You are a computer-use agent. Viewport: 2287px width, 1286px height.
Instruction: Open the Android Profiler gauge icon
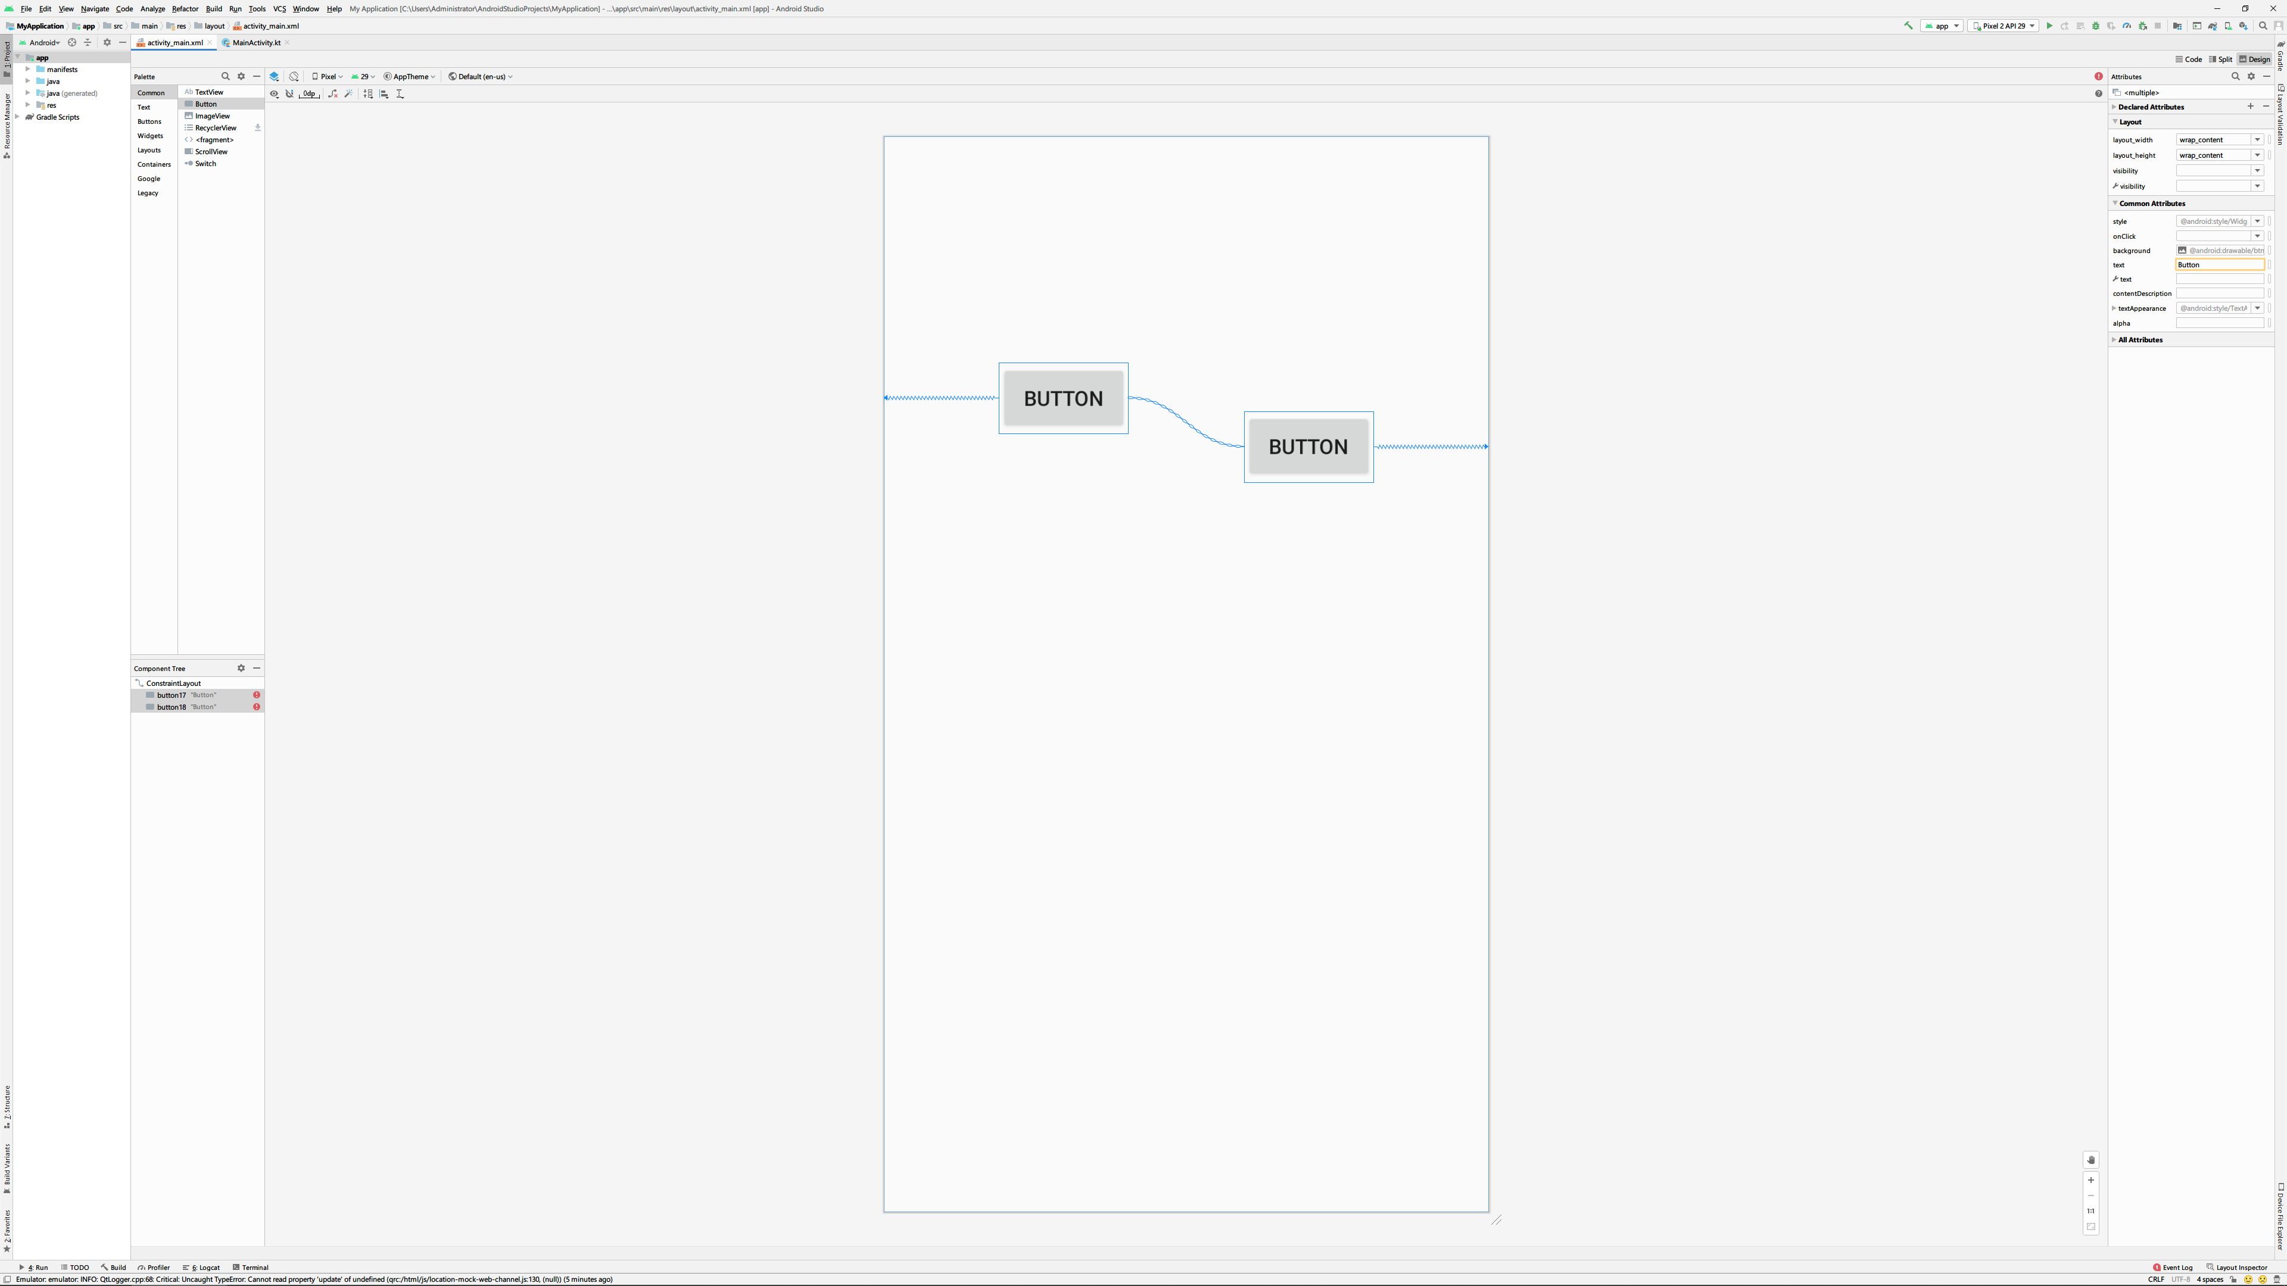(x=2127, y=26)
